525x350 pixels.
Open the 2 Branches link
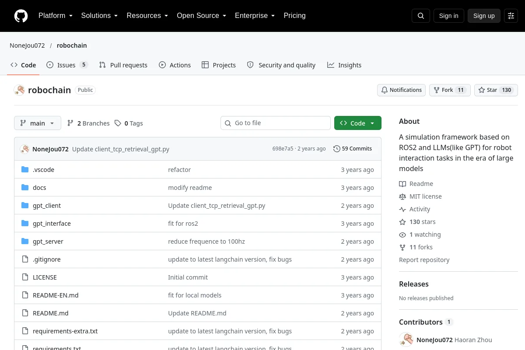88,123
